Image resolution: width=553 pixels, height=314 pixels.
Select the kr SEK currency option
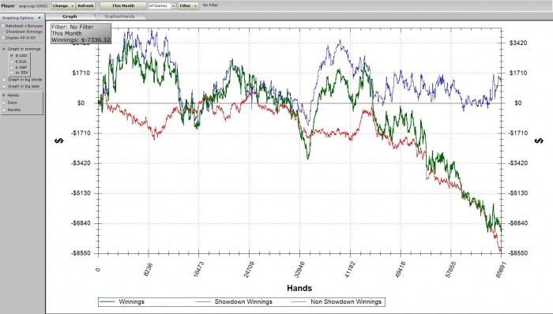coord(12,73)
